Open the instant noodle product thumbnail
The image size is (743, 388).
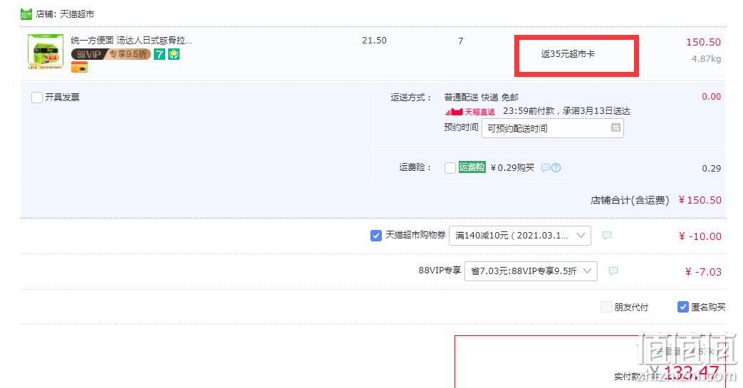(x=46, y=52)
